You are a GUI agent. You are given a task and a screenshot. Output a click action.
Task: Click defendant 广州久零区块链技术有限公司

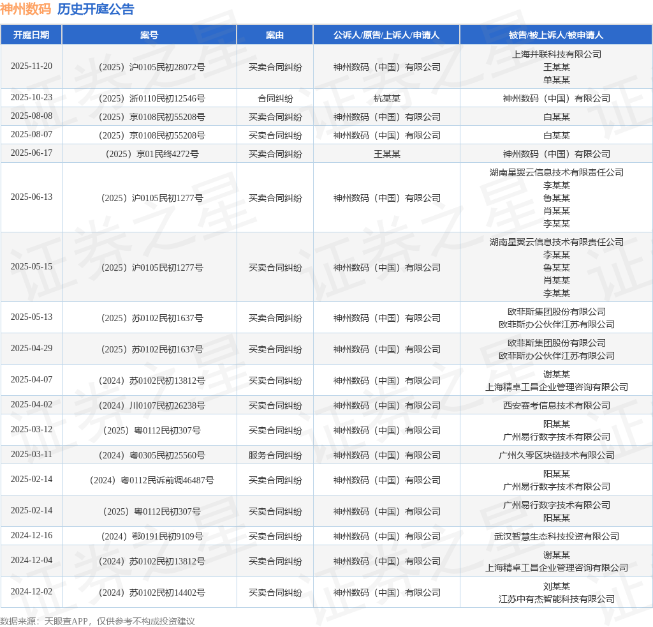[556, 455]
